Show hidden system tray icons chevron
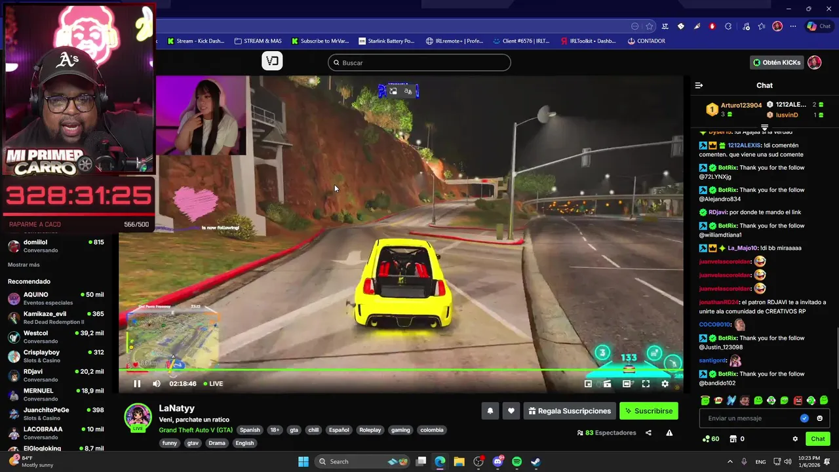The width and height of the screenshot is (839, 472). pos(730,462)
